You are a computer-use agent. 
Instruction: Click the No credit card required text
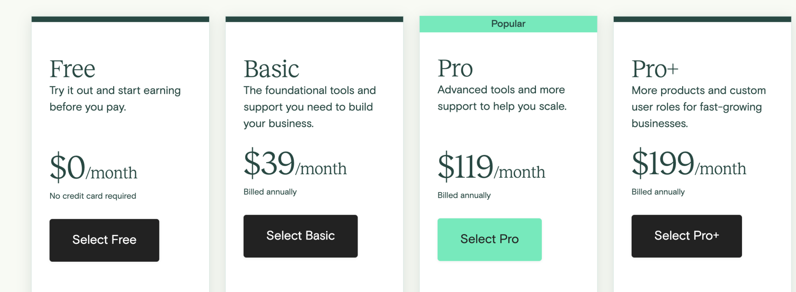[93, 196]
